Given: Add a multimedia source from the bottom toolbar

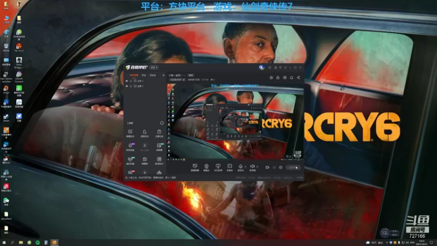Looking at the screenshot, I should [229, 167].
